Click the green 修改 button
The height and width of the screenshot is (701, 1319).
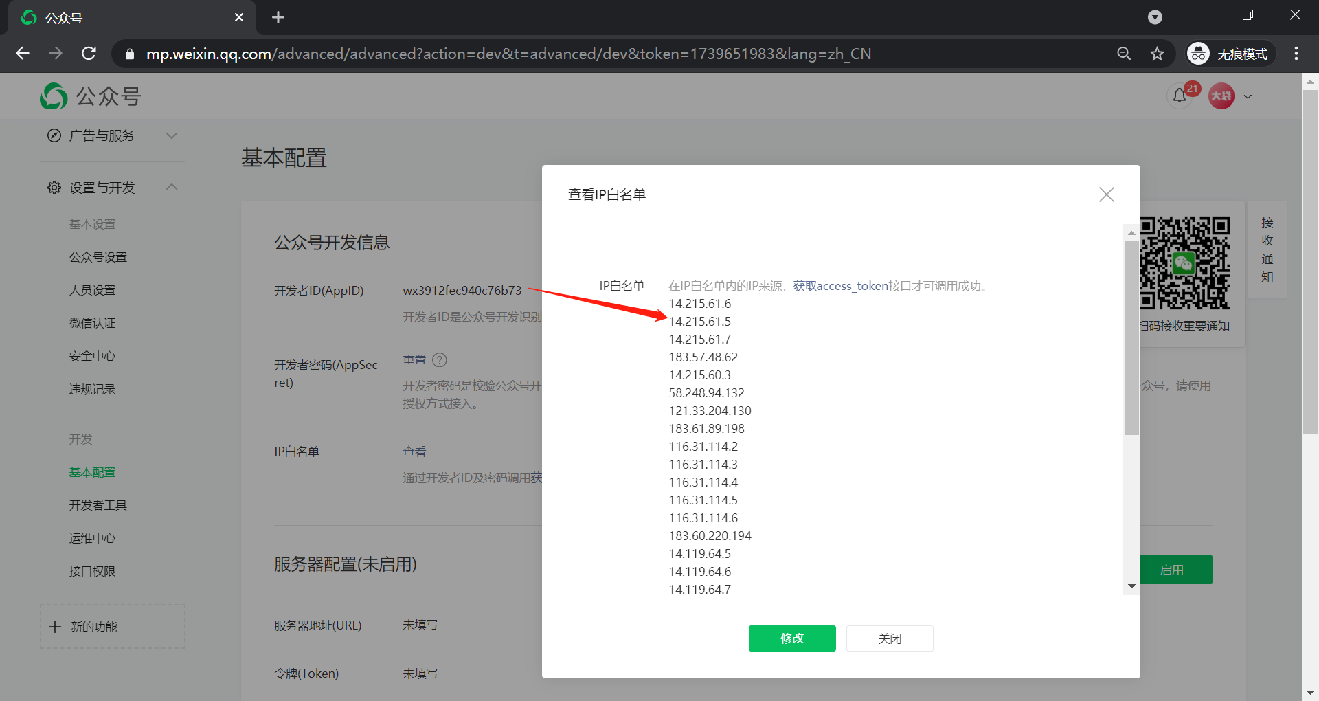tap(792, 638)
